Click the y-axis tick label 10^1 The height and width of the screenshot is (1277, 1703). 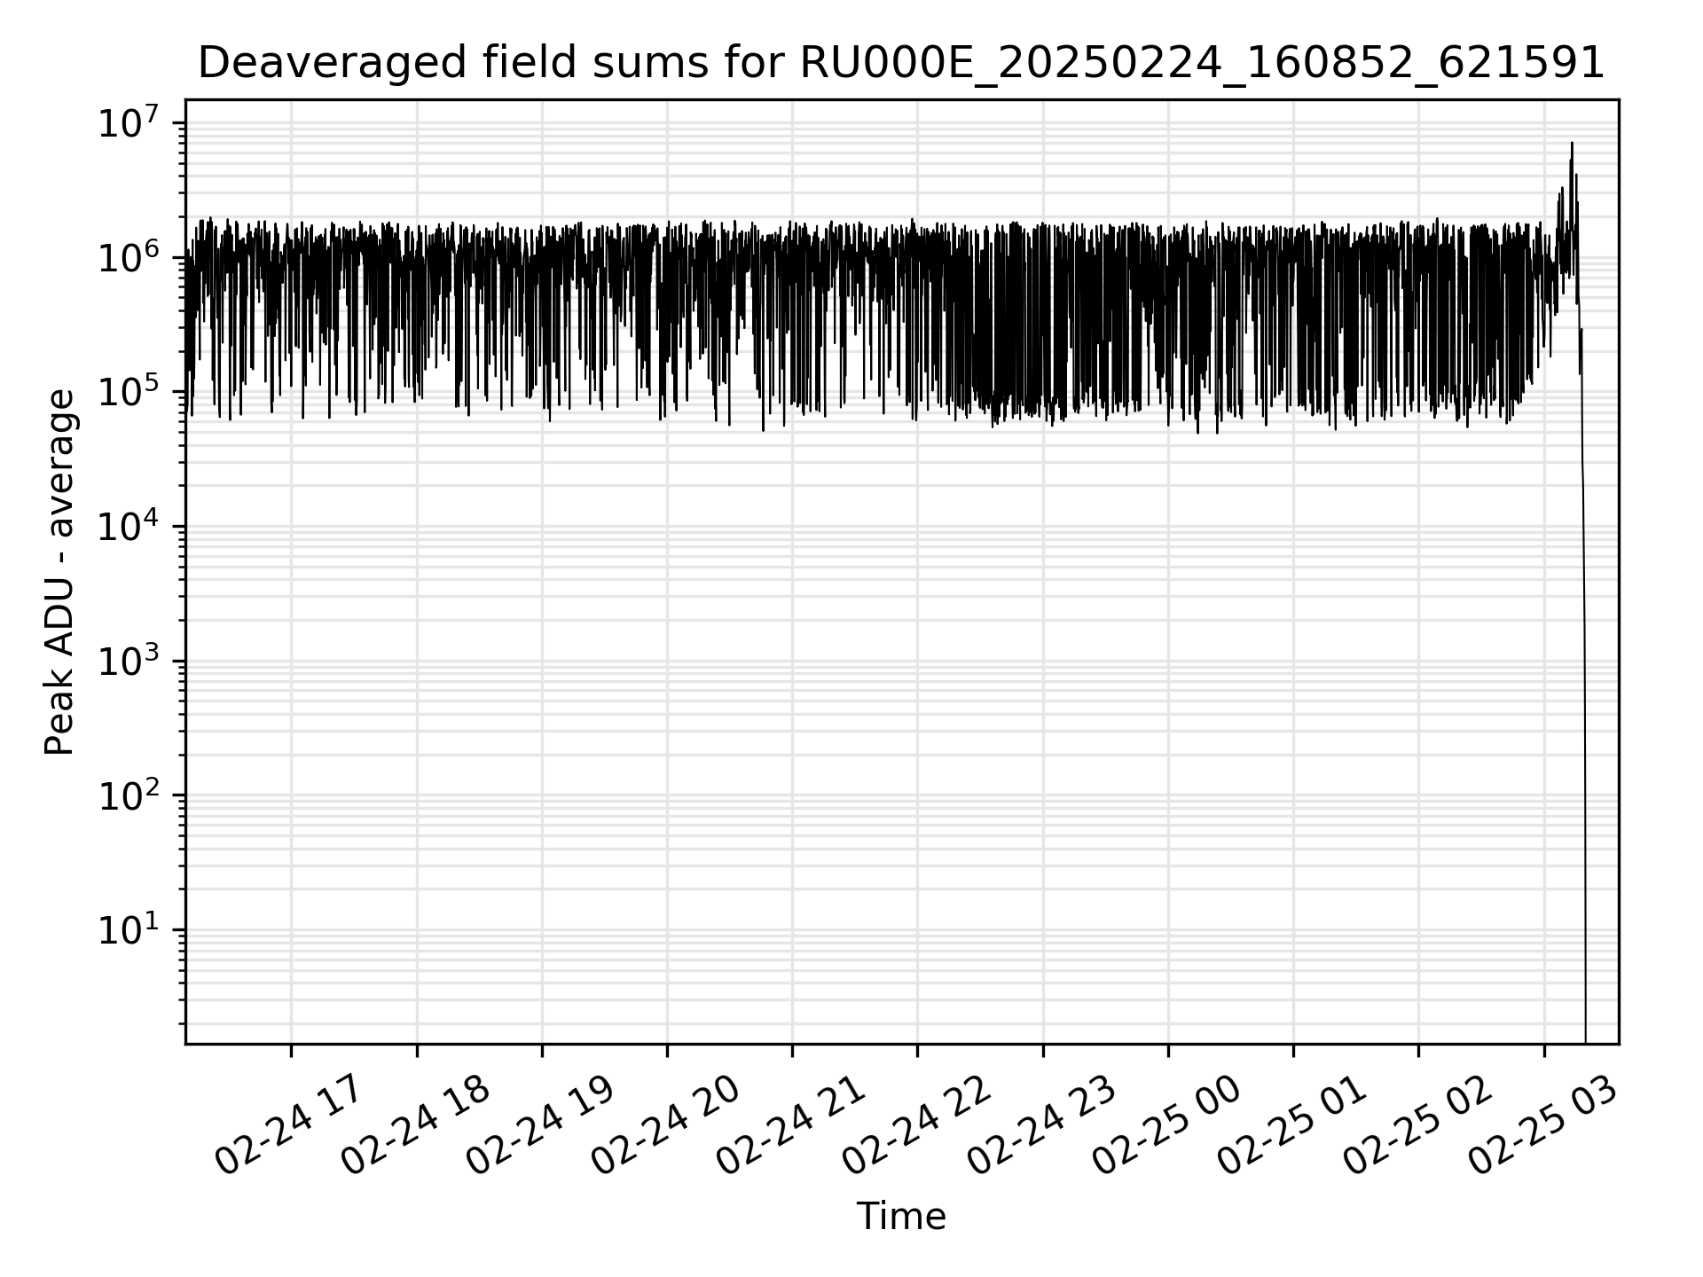pos(129,928)
